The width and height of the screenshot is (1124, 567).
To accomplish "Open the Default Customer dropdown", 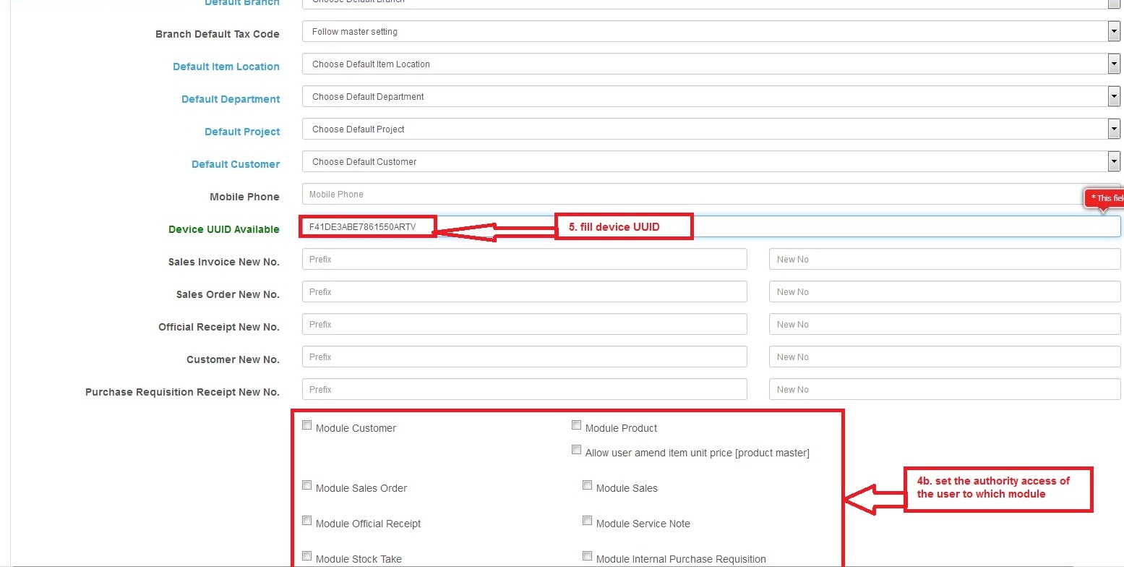I will pos(711,162).
